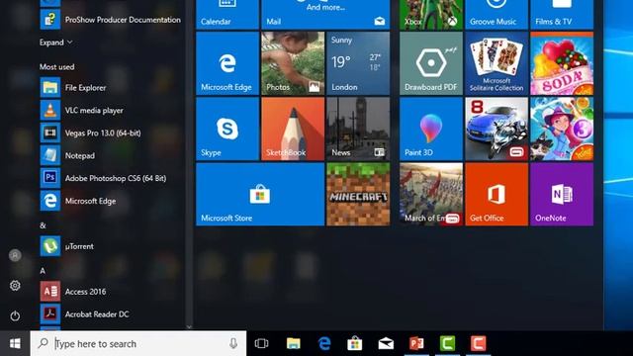Click the Get Office tile
Screen dimensions: 633x356
tap(497, 194)
